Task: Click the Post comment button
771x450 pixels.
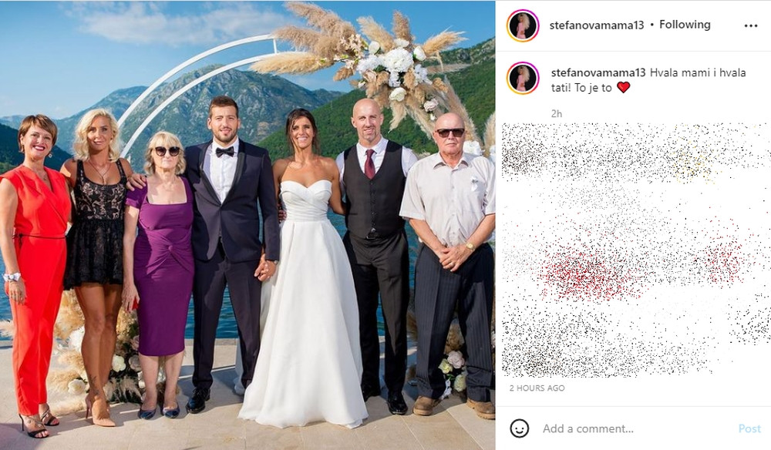Action: pos(749,429)
